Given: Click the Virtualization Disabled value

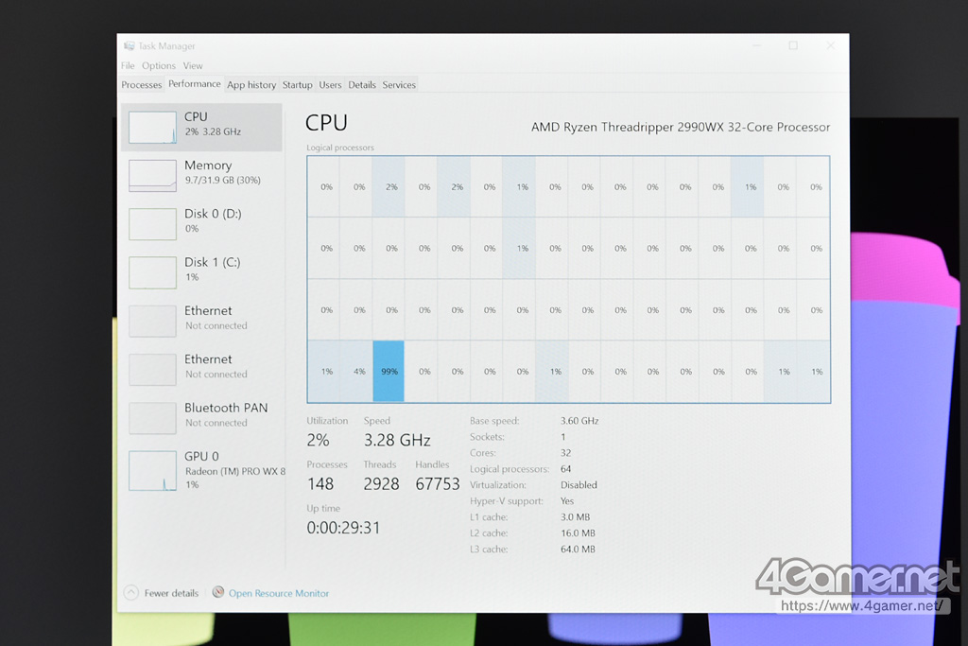Looking at the screenshot, I should pos(579,485).
